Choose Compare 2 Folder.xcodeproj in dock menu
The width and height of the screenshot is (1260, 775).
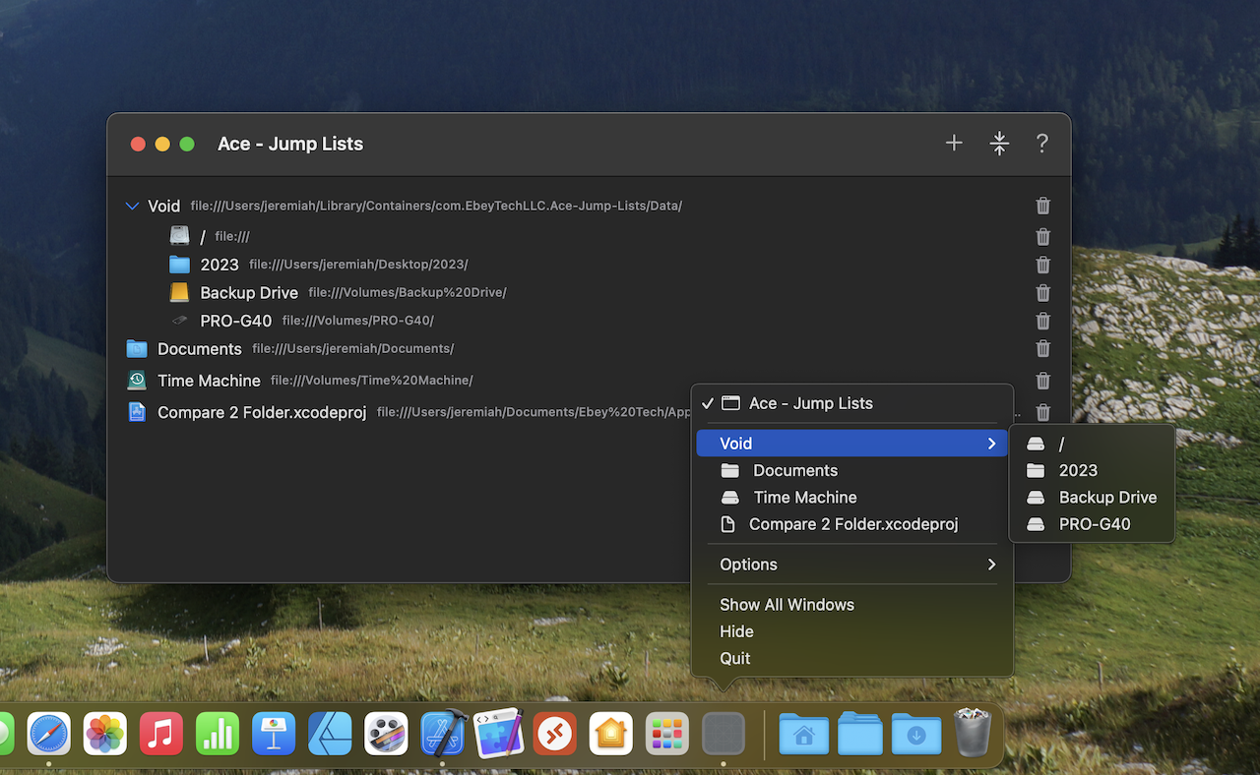[852, 524]
